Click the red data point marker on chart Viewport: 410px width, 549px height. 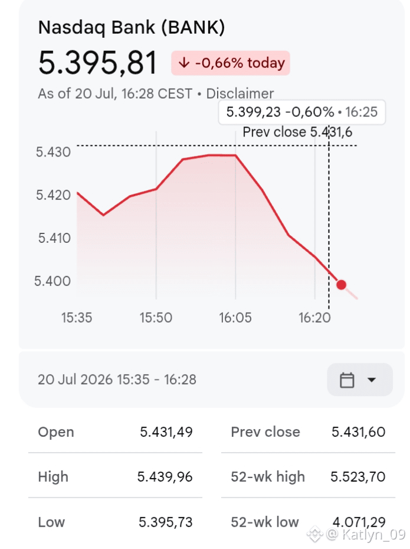[x=341, y=285]
